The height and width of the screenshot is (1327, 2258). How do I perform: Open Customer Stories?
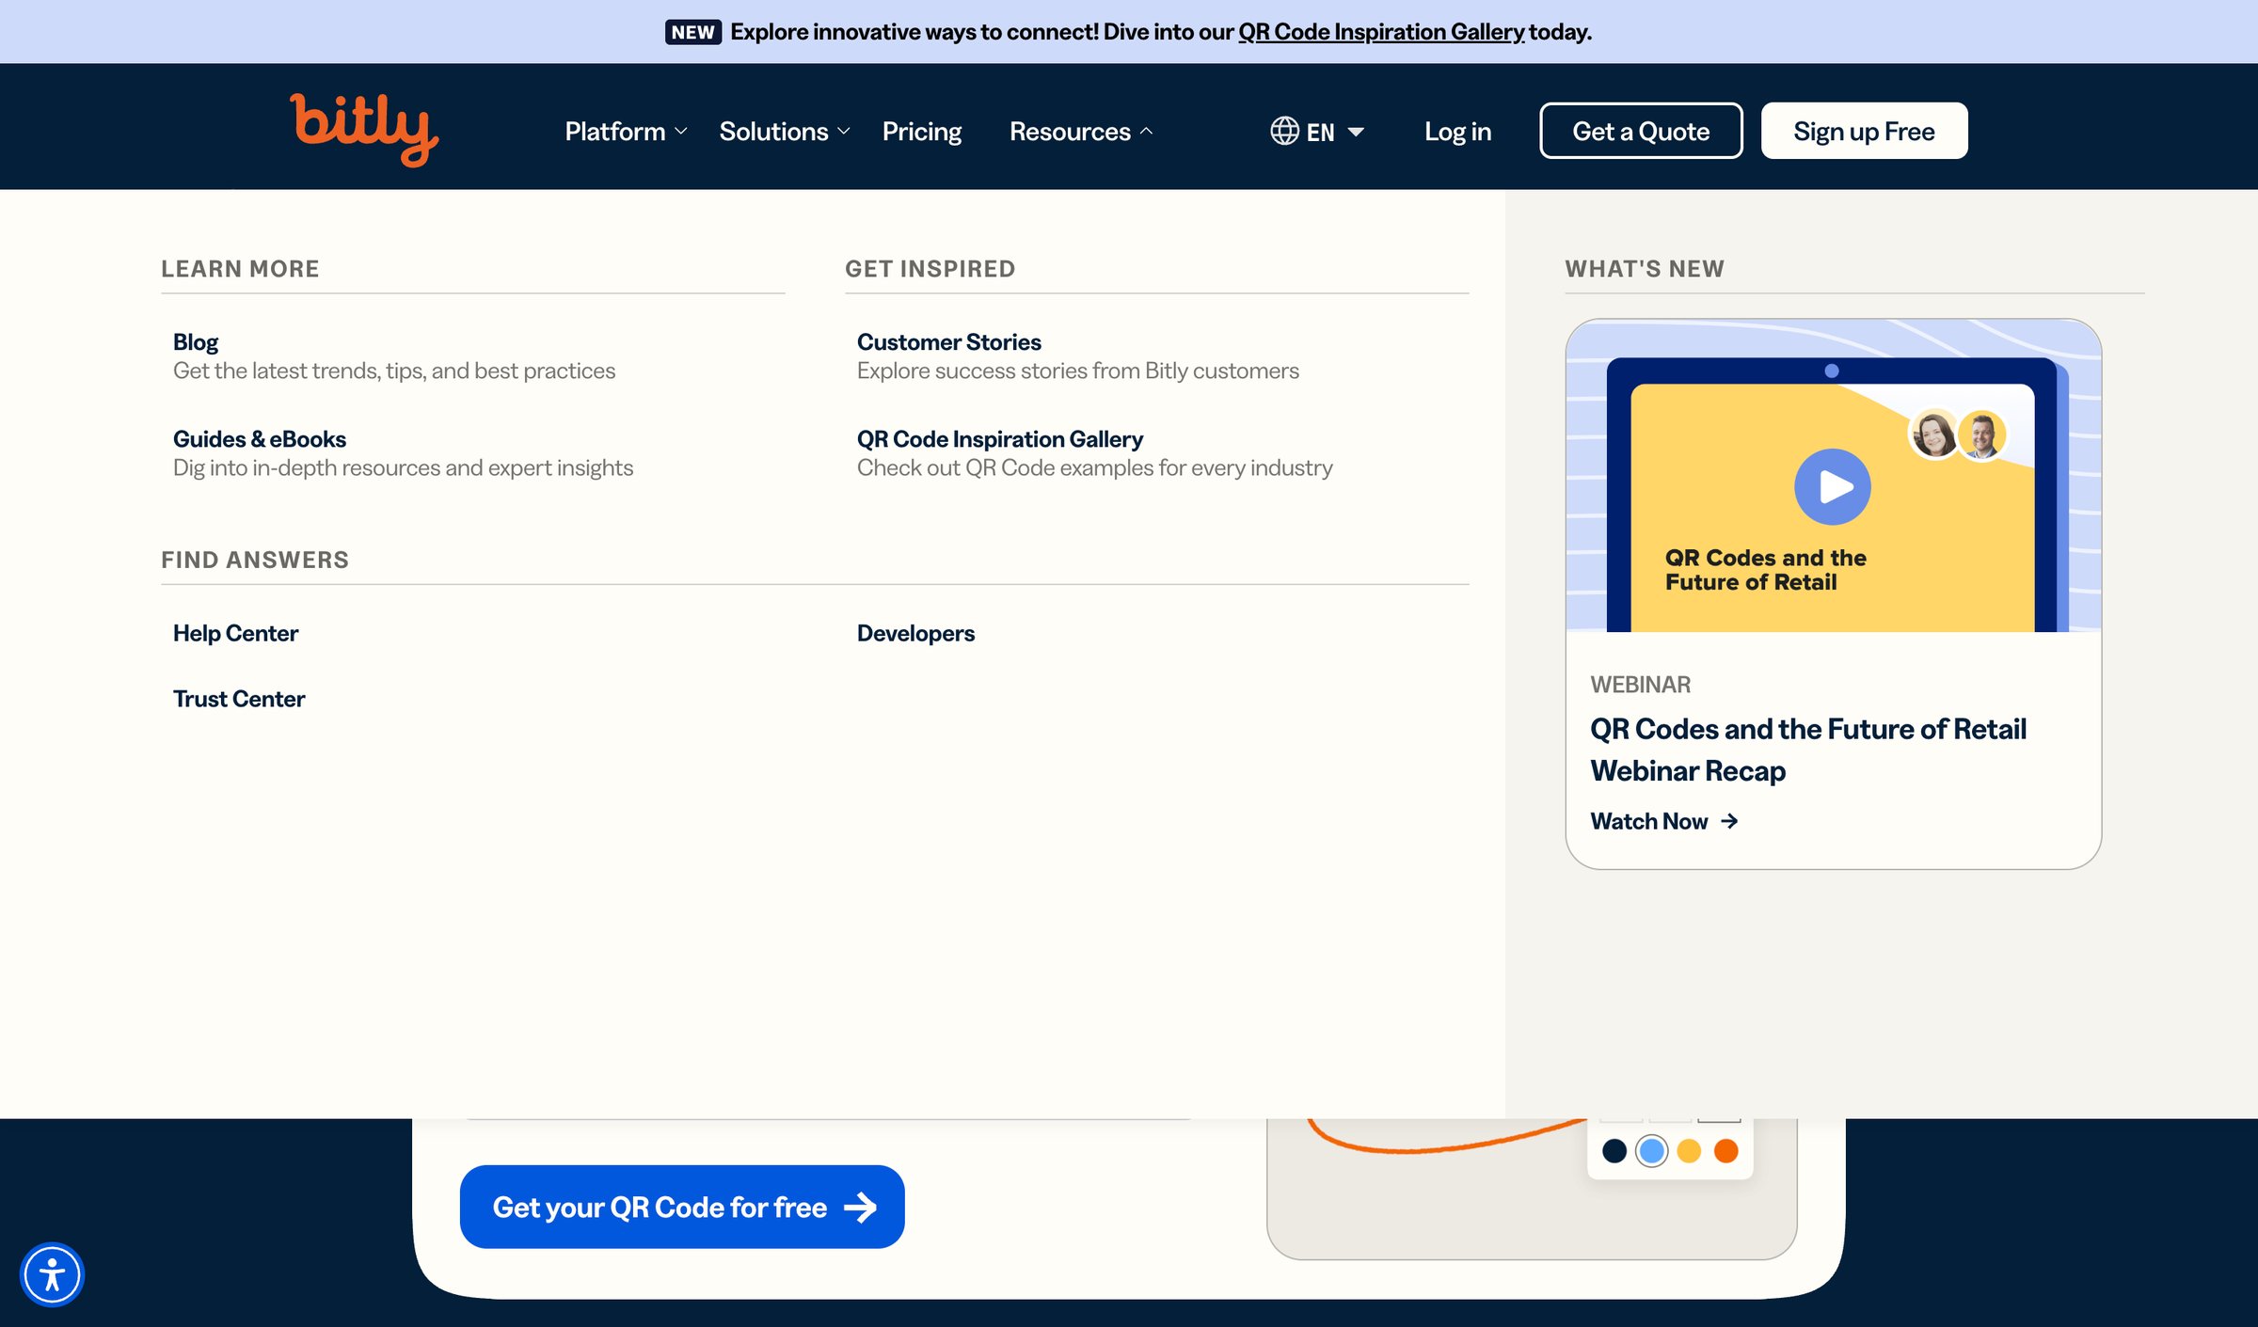click(x=948, y=341)
